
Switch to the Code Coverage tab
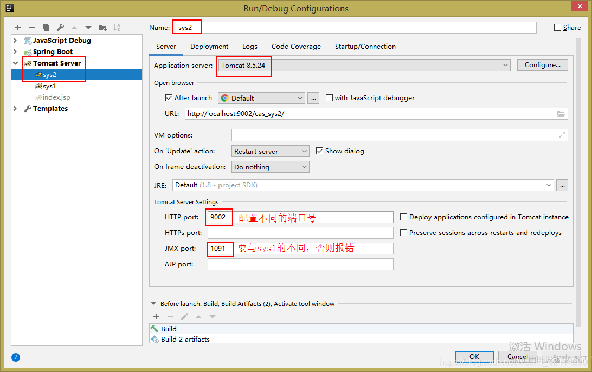pyautogui.click(x=296, y=47)
